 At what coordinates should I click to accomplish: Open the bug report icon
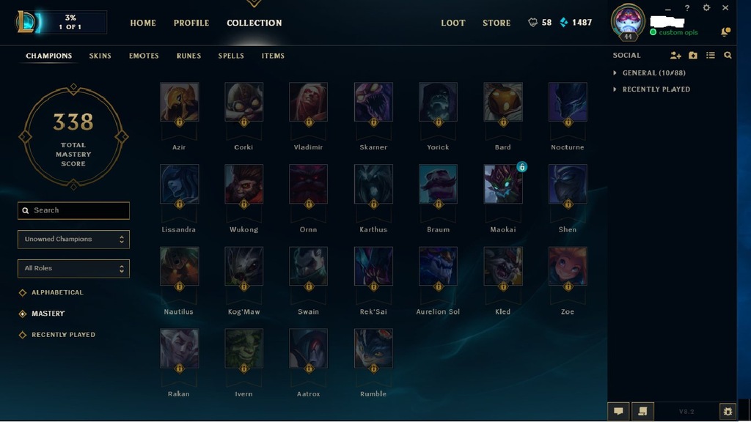(728, 411)
